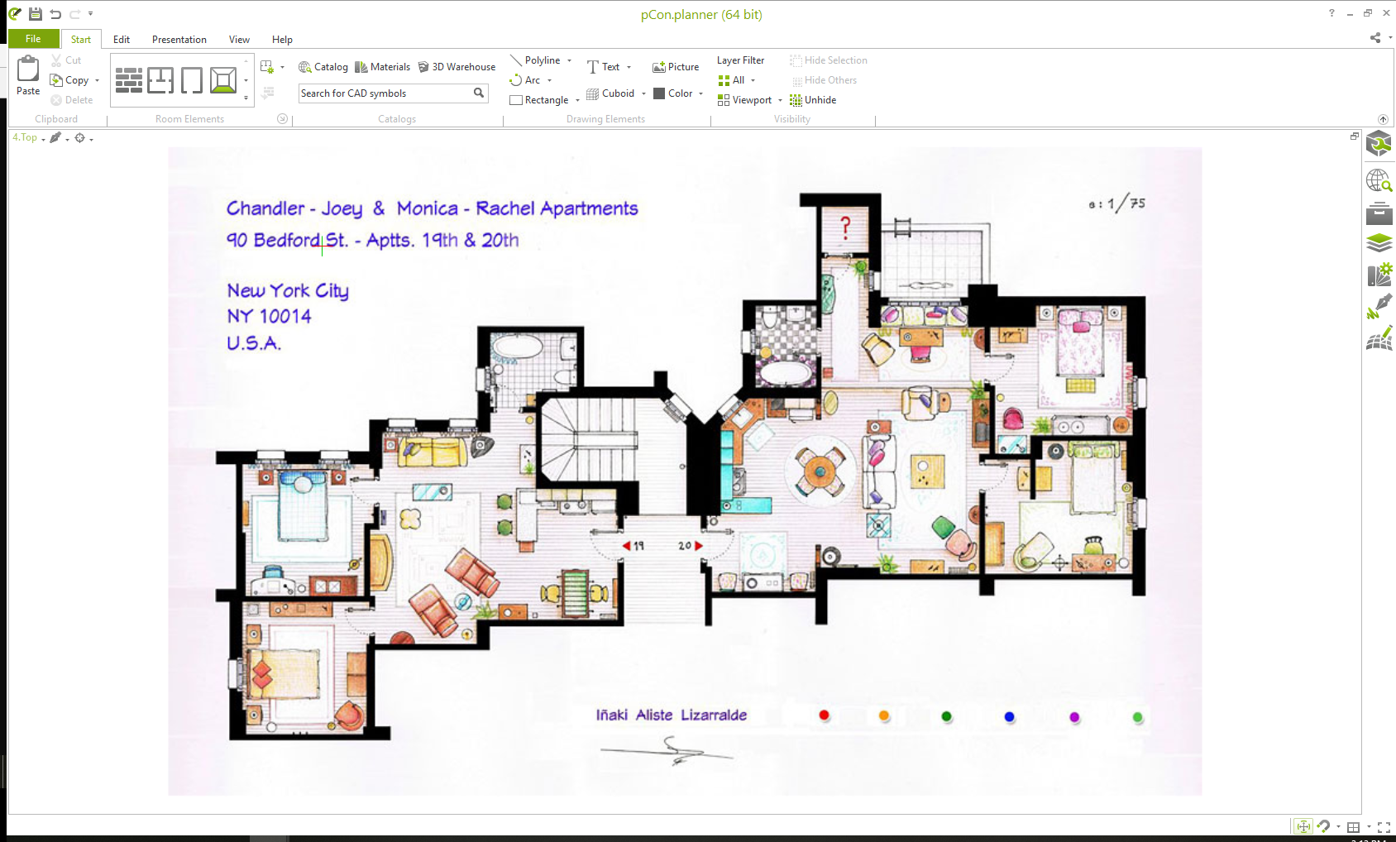Viewport: 1396px width, 842px height.
Task: Open the material settings panel
Action: click(x=1379, y=275)
